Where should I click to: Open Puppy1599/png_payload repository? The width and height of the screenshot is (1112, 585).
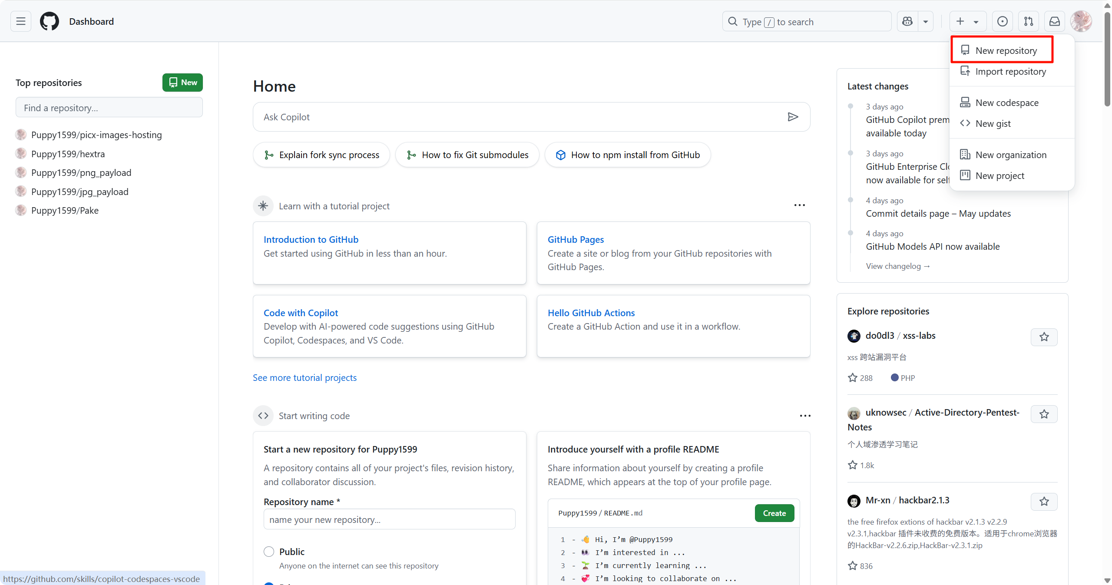pyautogui.click(x=81, y=172)
